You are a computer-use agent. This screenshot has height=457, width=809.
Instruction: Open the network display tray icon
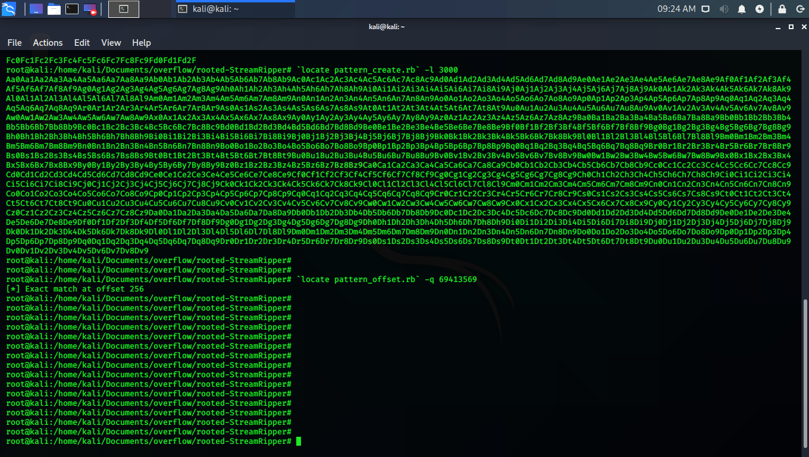[705, 9]
